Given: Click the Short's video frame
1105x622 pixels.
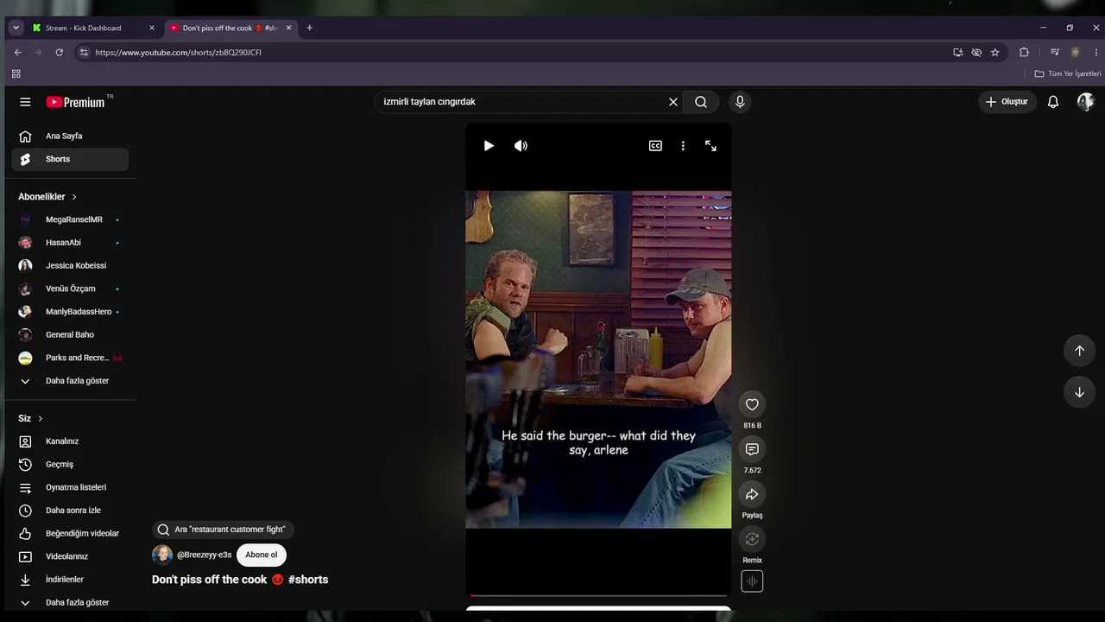Looking at the screenshot, I should 598,359.
